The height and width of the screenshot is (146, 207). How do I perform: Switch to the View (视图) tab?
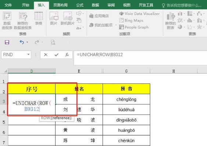click(126, 5)
